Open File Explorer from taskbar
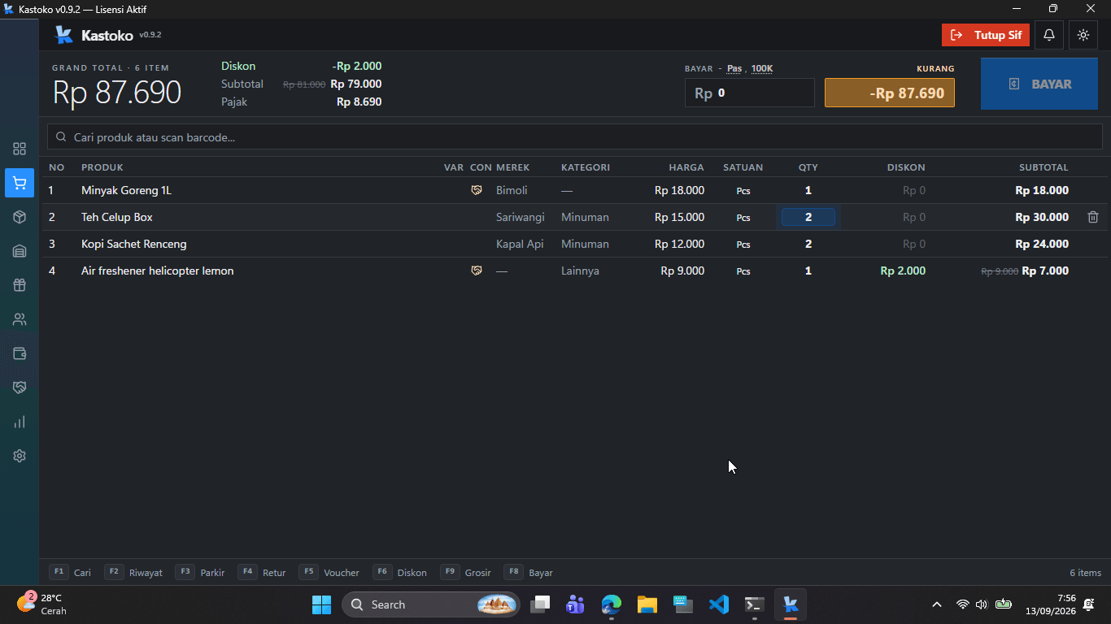 coord(647,604)
